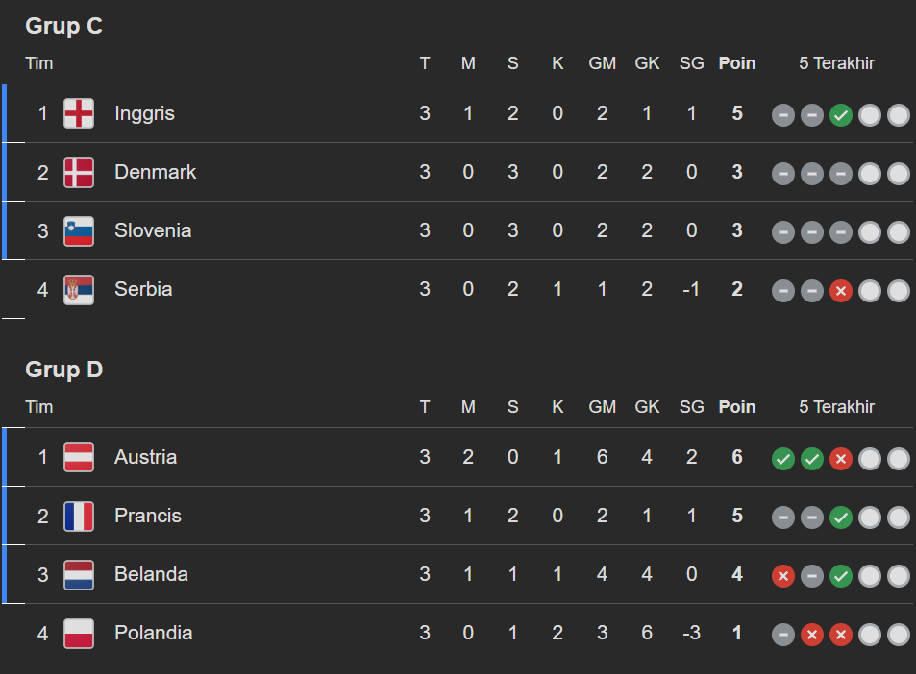Open the Austria team link
The image size is (916, 674).
(x=145, y=457)
